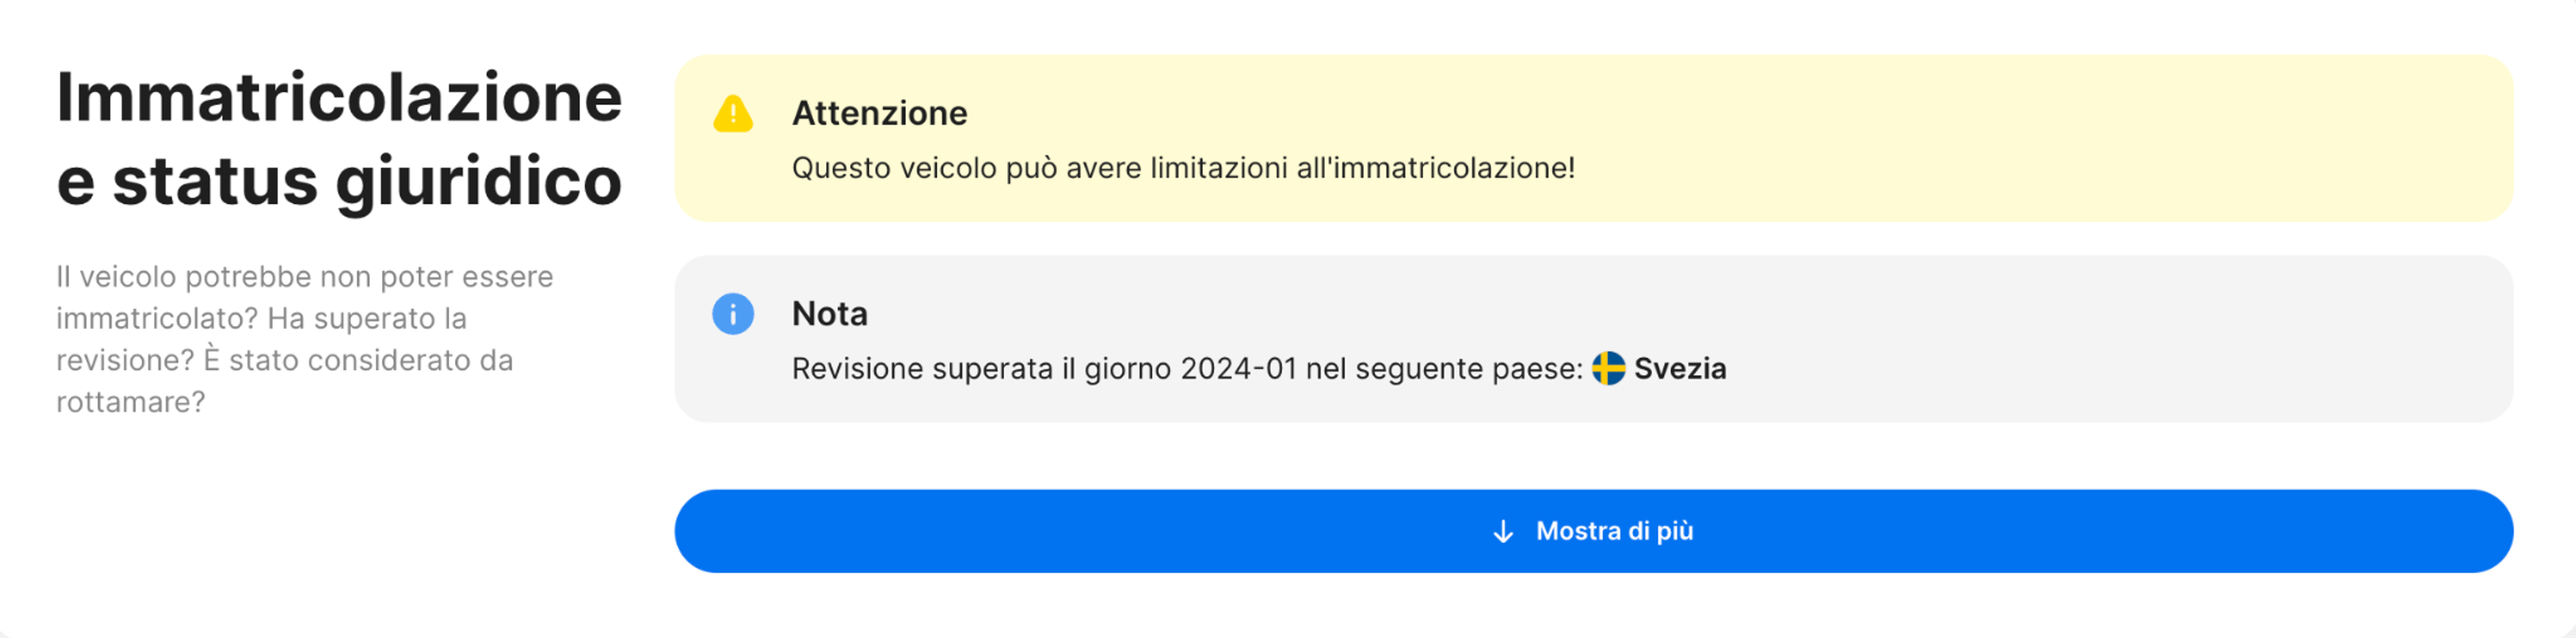
Task: Click the 'i' symbol in the info circle
Action: pyautogui.click(x=733, y=315)
